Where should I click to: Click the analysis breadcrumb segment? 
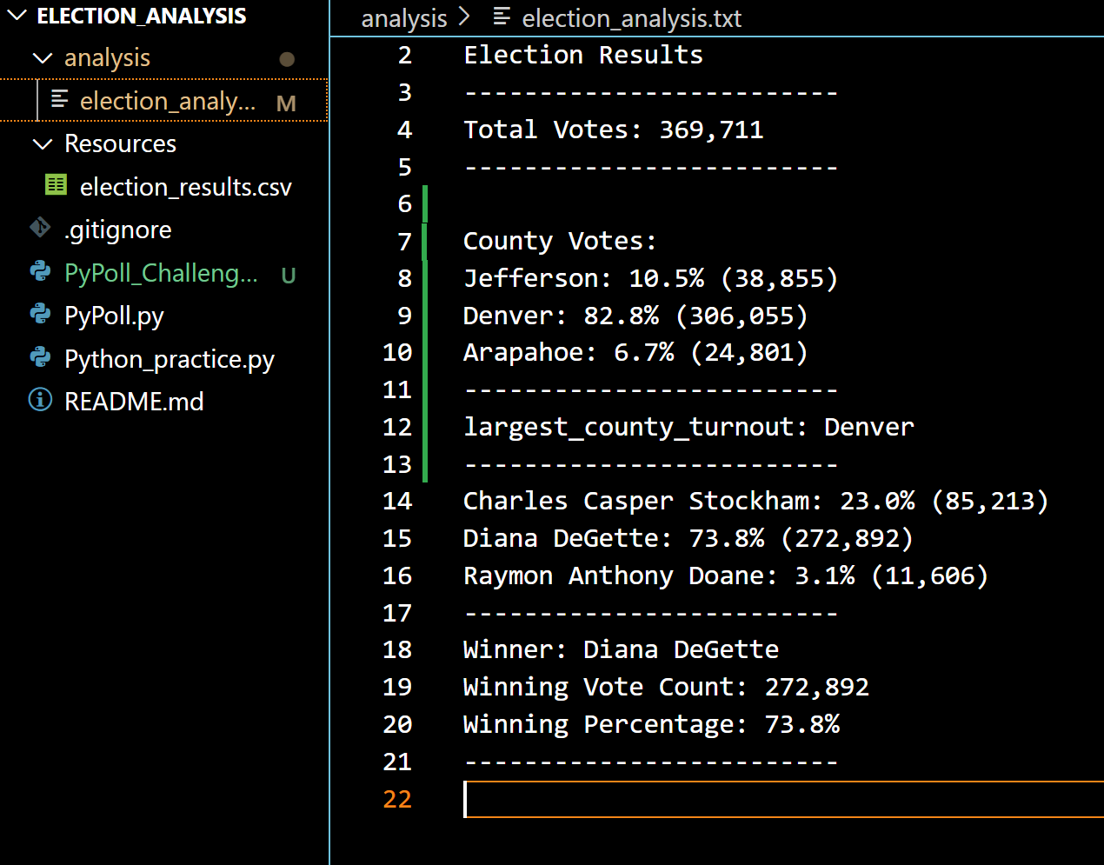tap(404, 18)
